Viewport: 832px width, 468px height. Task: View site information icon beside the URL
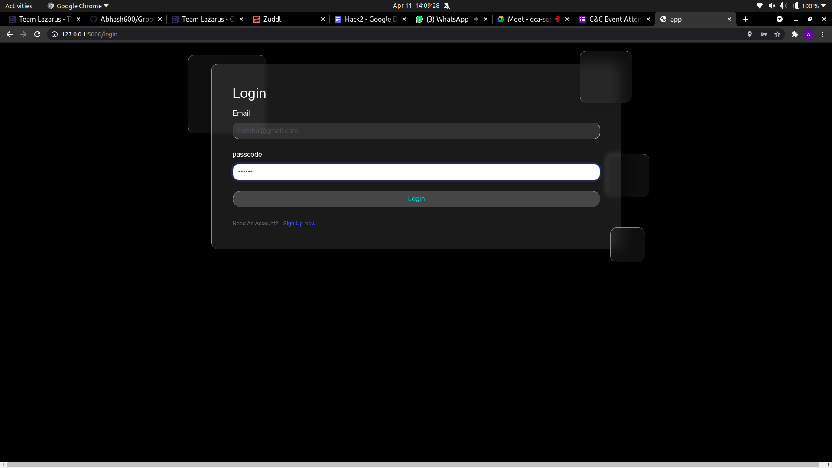[x=55, y=34]
